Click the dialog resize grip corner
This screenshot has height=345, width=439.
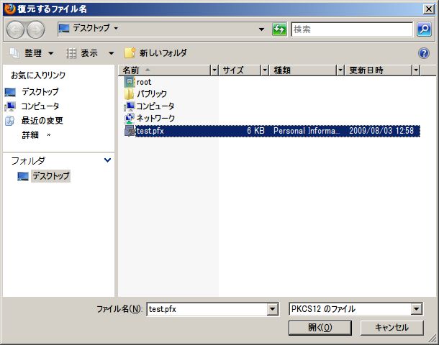pos(433,339)
